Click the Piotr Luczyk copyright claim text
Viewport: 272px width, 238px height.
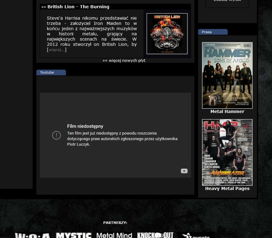122,139
